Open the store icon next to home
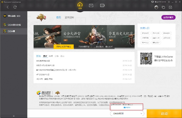This screenshot has height=118, width=182. pos(91,5)
